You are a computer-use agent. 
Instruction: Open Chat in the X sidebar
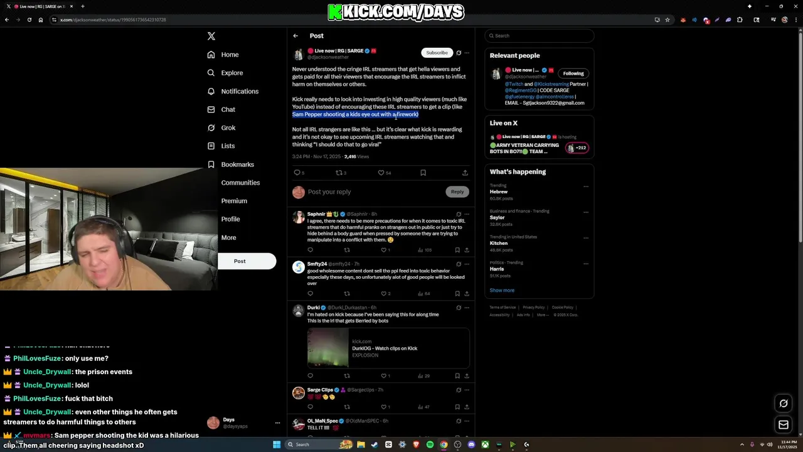tap(221, 109)
